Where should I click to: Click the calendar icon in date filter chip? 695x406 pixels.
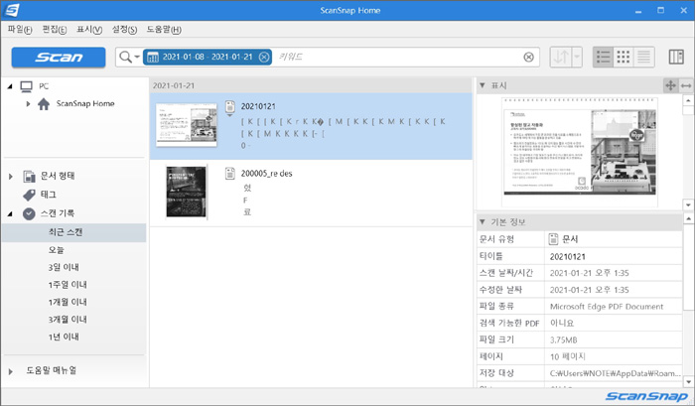[153, 58]
